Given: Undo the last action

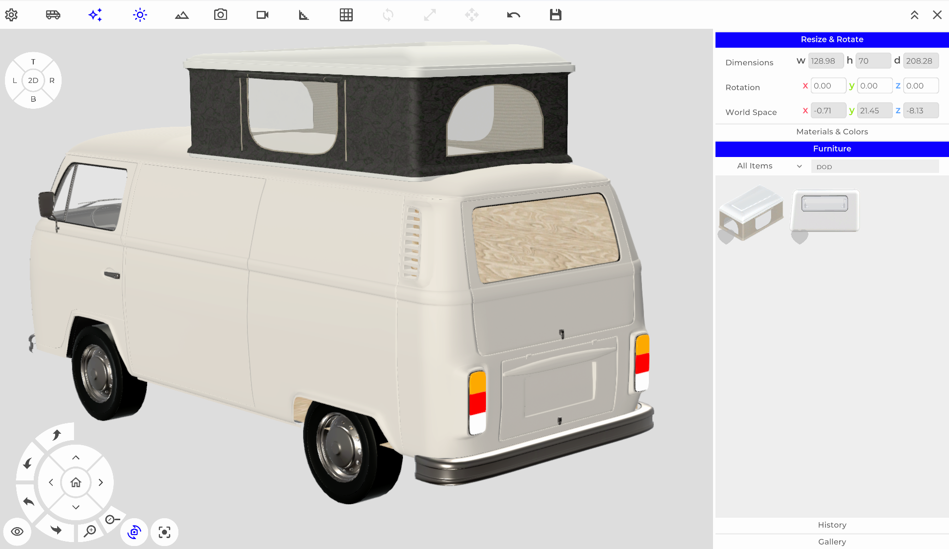Looking at the screenshot, I should [x=514, y=15].
